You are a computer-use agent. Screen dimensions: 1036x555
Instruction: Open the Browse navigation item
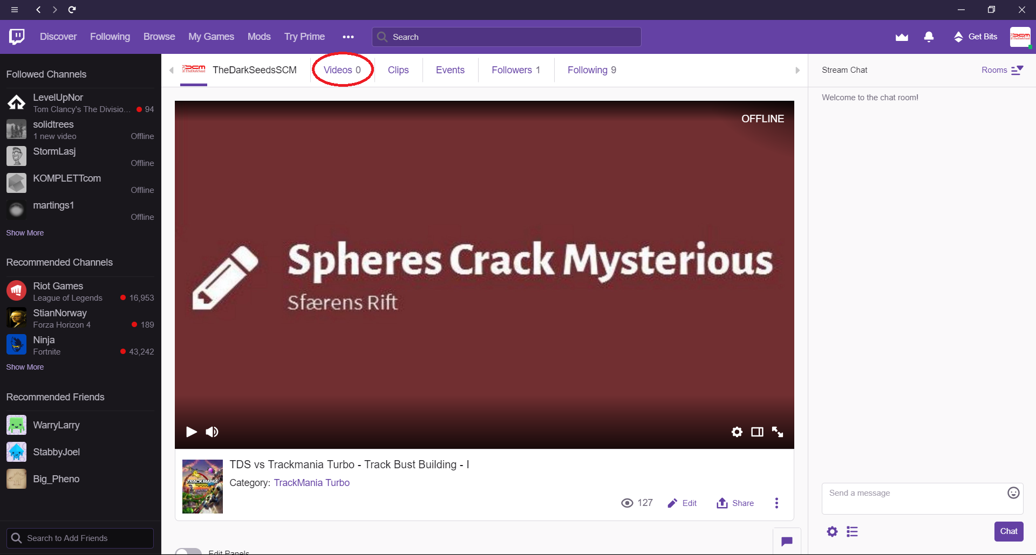point(159,37)
